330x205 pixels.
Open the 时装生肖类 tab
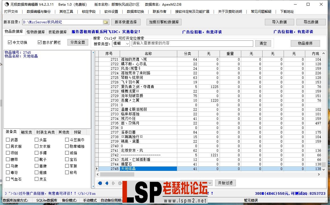point(46,132)
